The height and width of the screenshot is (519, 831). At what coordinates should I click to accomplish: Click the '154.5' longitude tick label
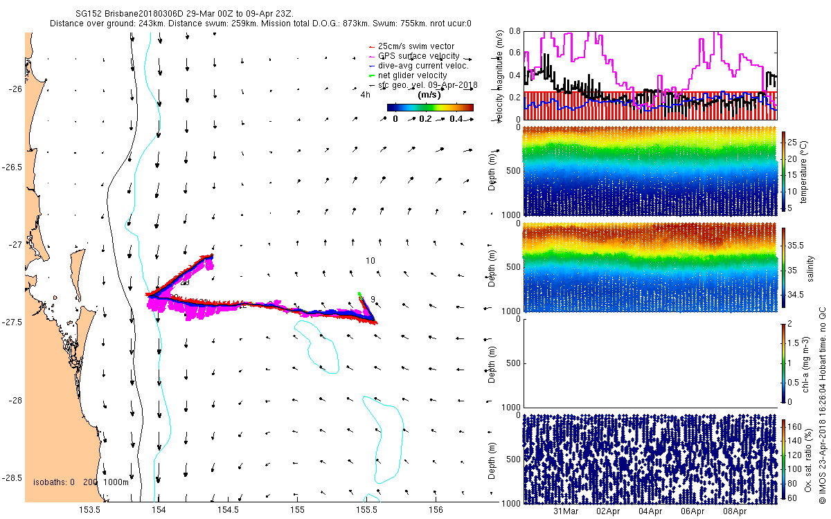(228, 510)
